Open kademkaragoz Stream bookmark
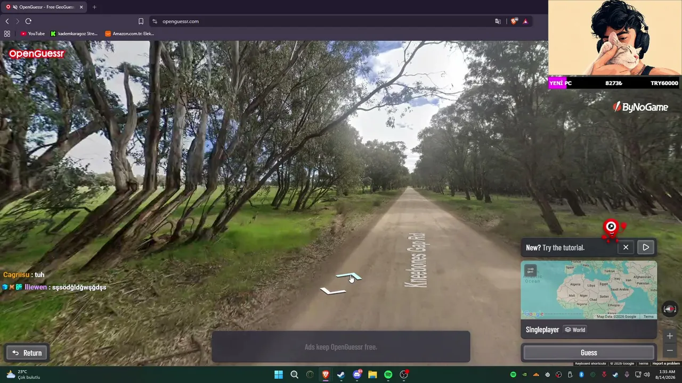682x383 pixels. [x=74, y=34]
